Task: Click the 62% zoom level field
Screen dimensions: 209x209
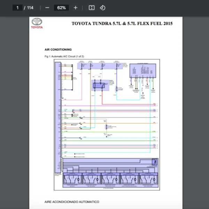Action: pyautogui.click(x=61, y=8)
